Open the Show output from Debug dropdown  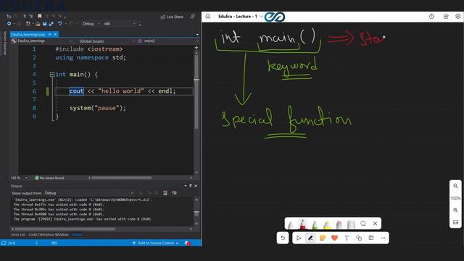[x=89, y=194]
